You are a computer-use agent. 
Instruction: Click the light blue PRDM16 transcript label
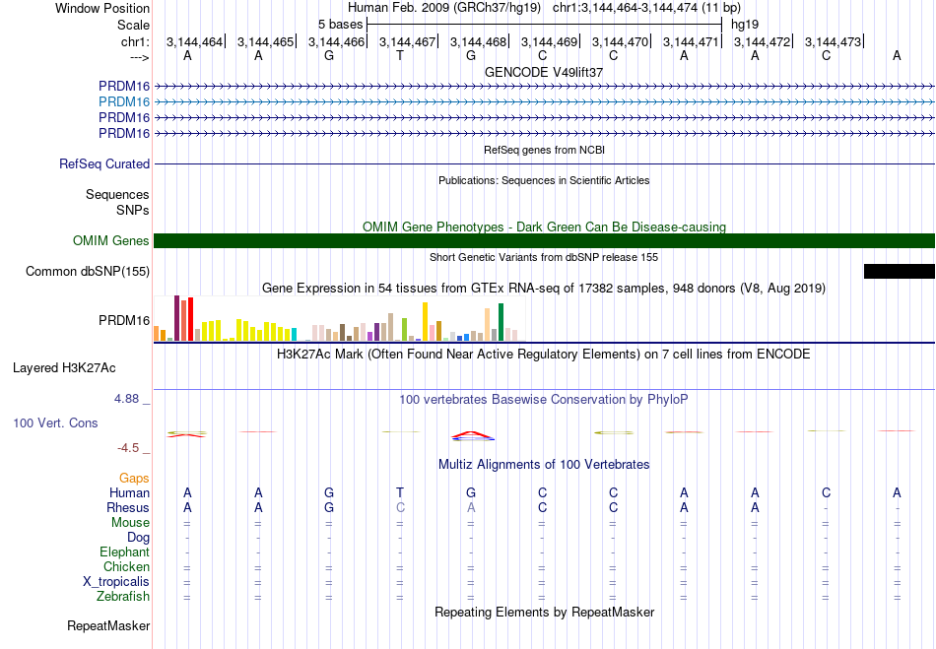124,102
